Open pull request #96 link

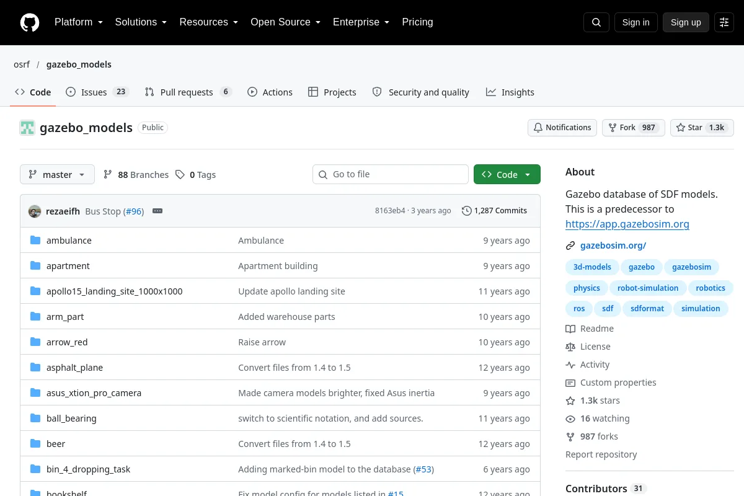tap(133, 211)
